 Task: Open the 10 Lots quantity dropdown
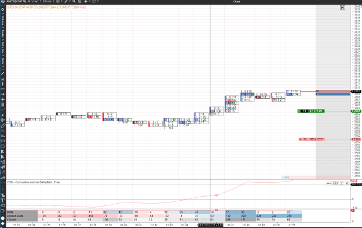pyautogui.click(x=48, y=1)
